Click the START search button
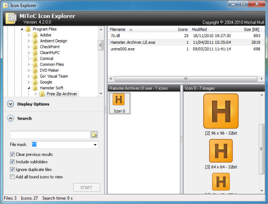Image resolution: width=268 pixels, height=204 pixels. pyautogui.click(x=87, y=187)
